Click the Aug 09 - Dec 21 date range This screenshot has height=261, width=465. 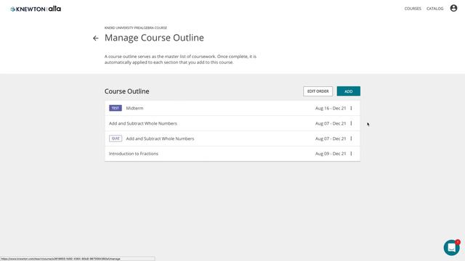tap(331, 154)
